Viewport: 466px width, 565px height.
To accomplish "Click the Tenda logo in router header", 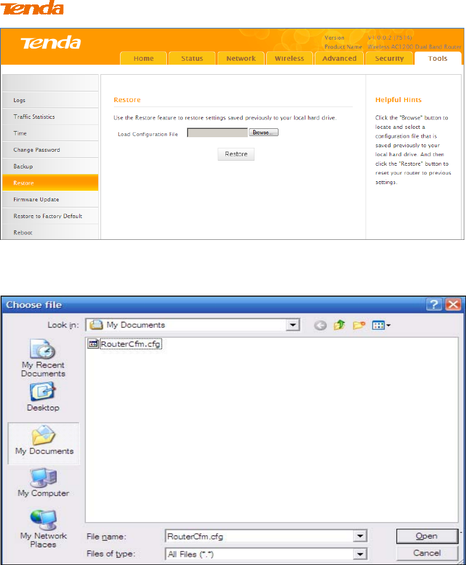I will point(51,43).
